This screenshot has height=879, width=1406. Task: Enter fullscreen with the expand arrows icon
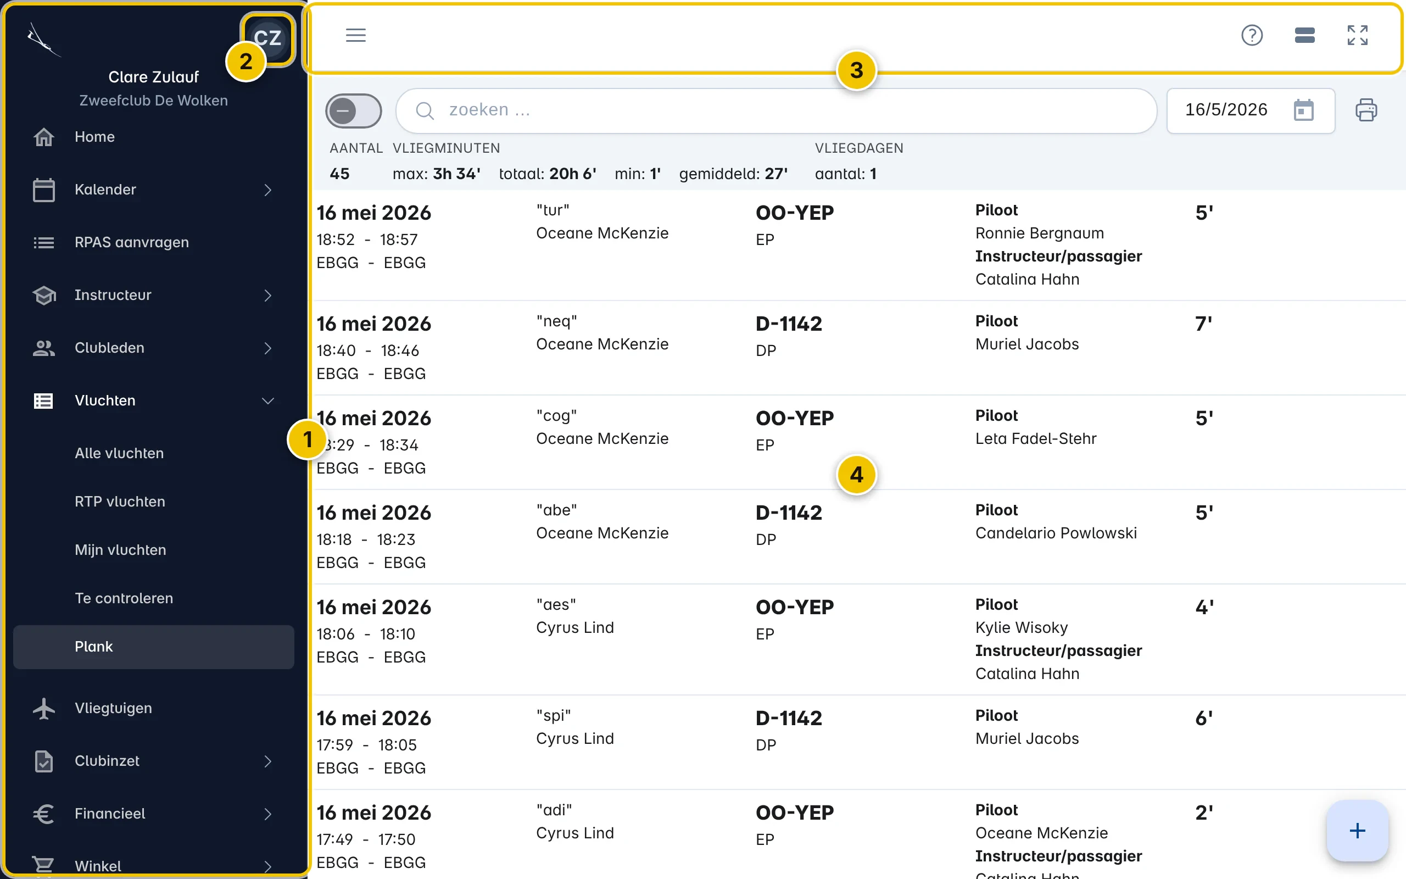click(x=1357, y=35)
